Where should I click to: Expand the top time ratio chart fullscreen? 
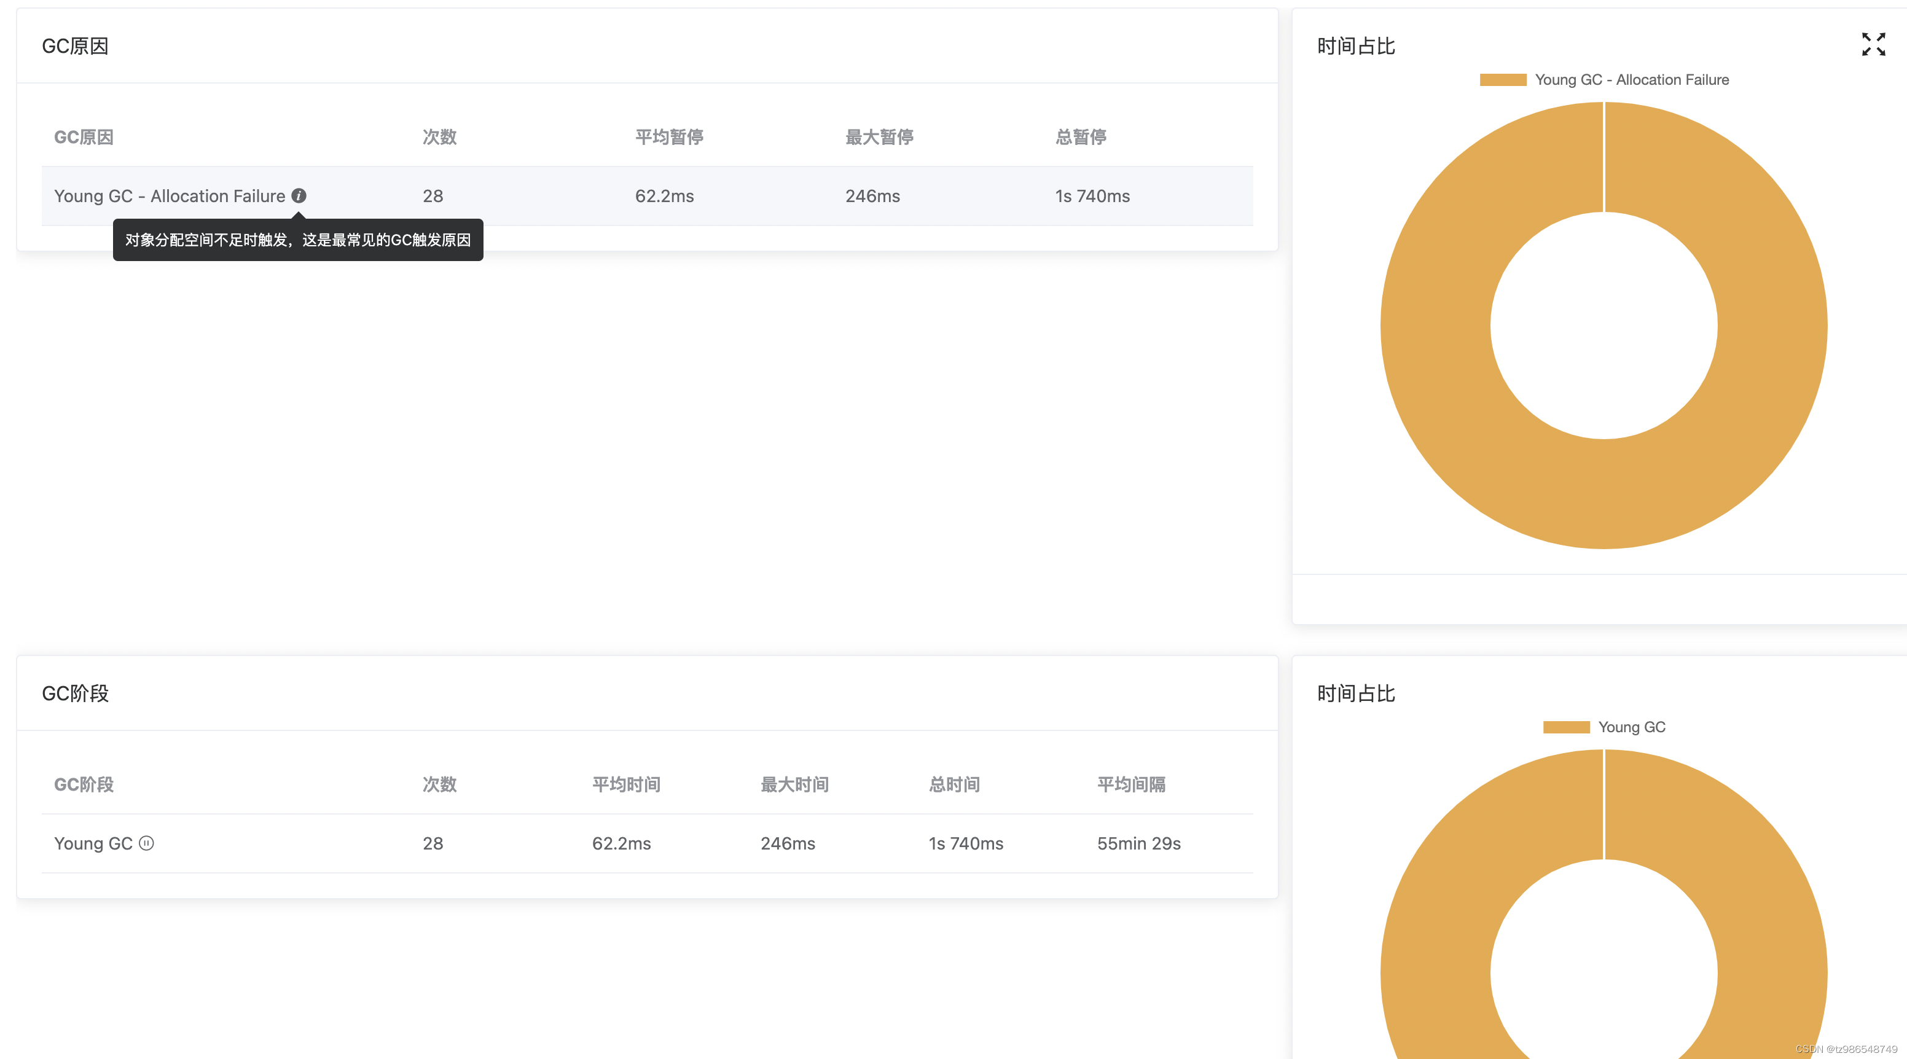tap(1874, 44)
